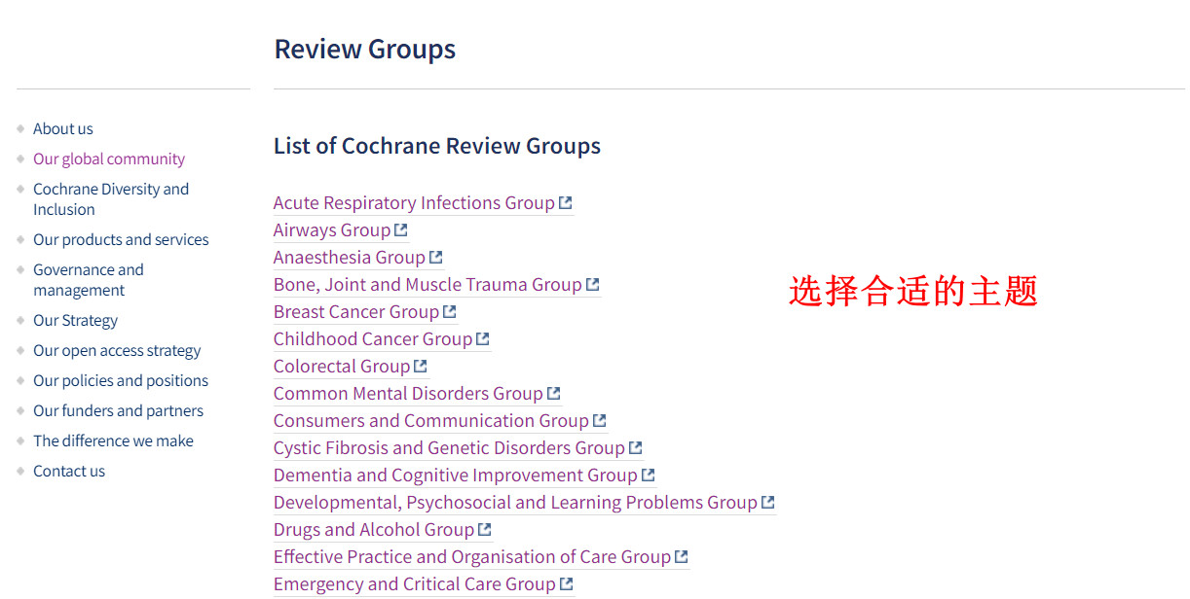Open the Breast Cancer Group link
The height and width of the screenshot is (599, 1190).
356,312
